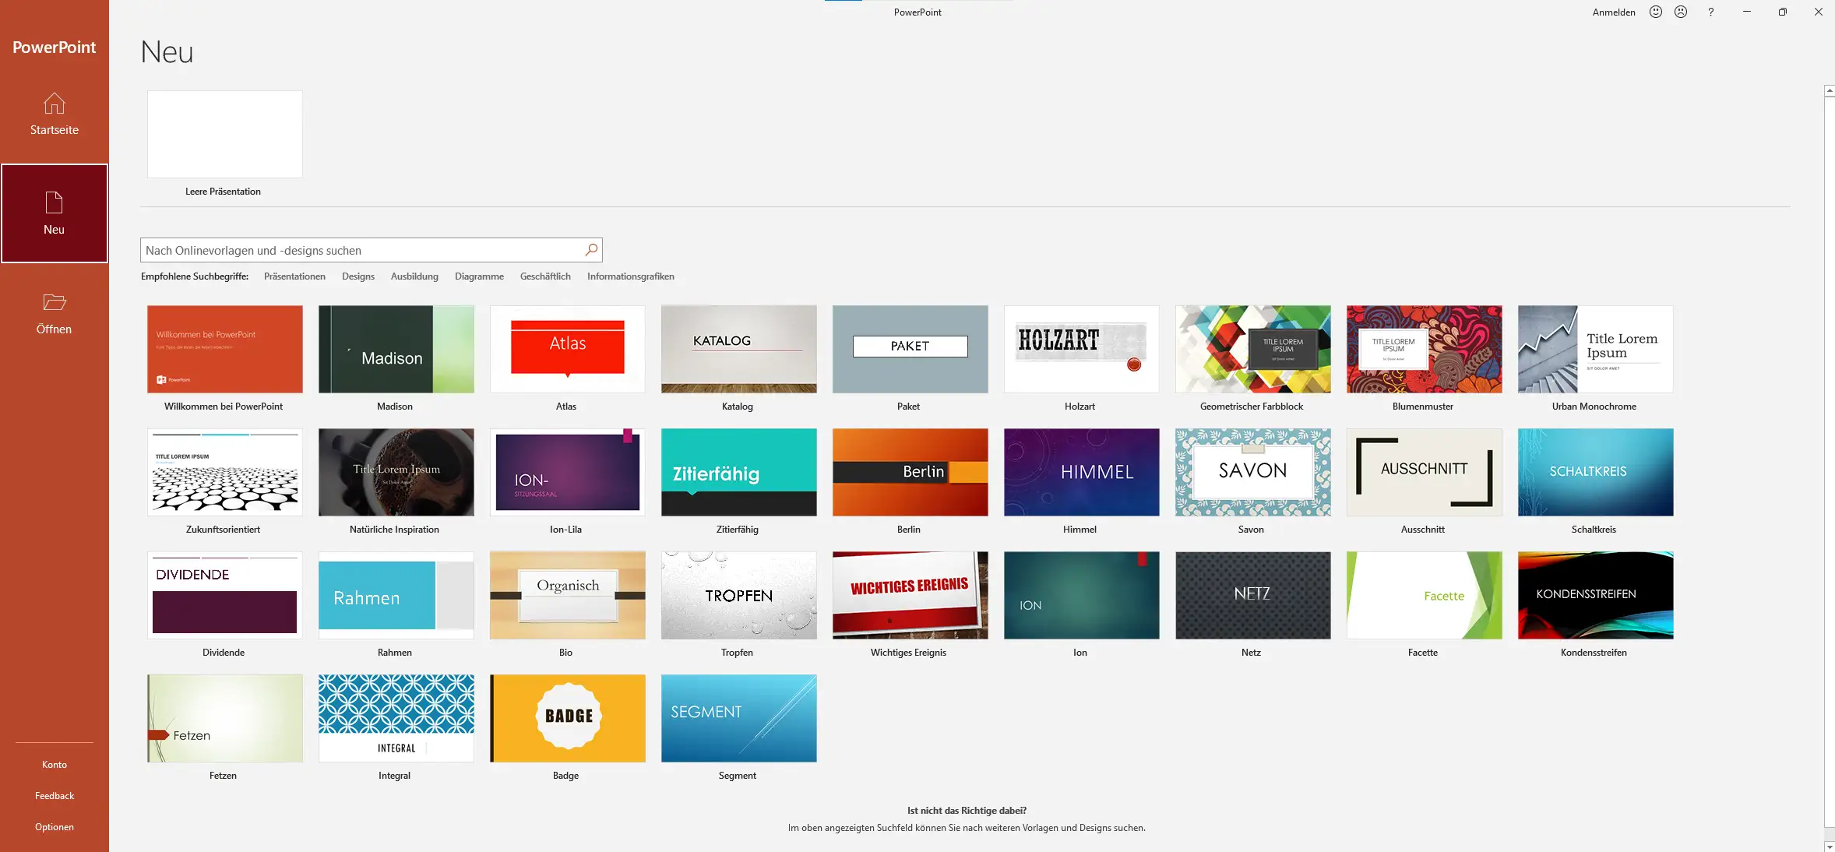
Task: Send a frown feedback face icon
Action: coord(1681,12)
